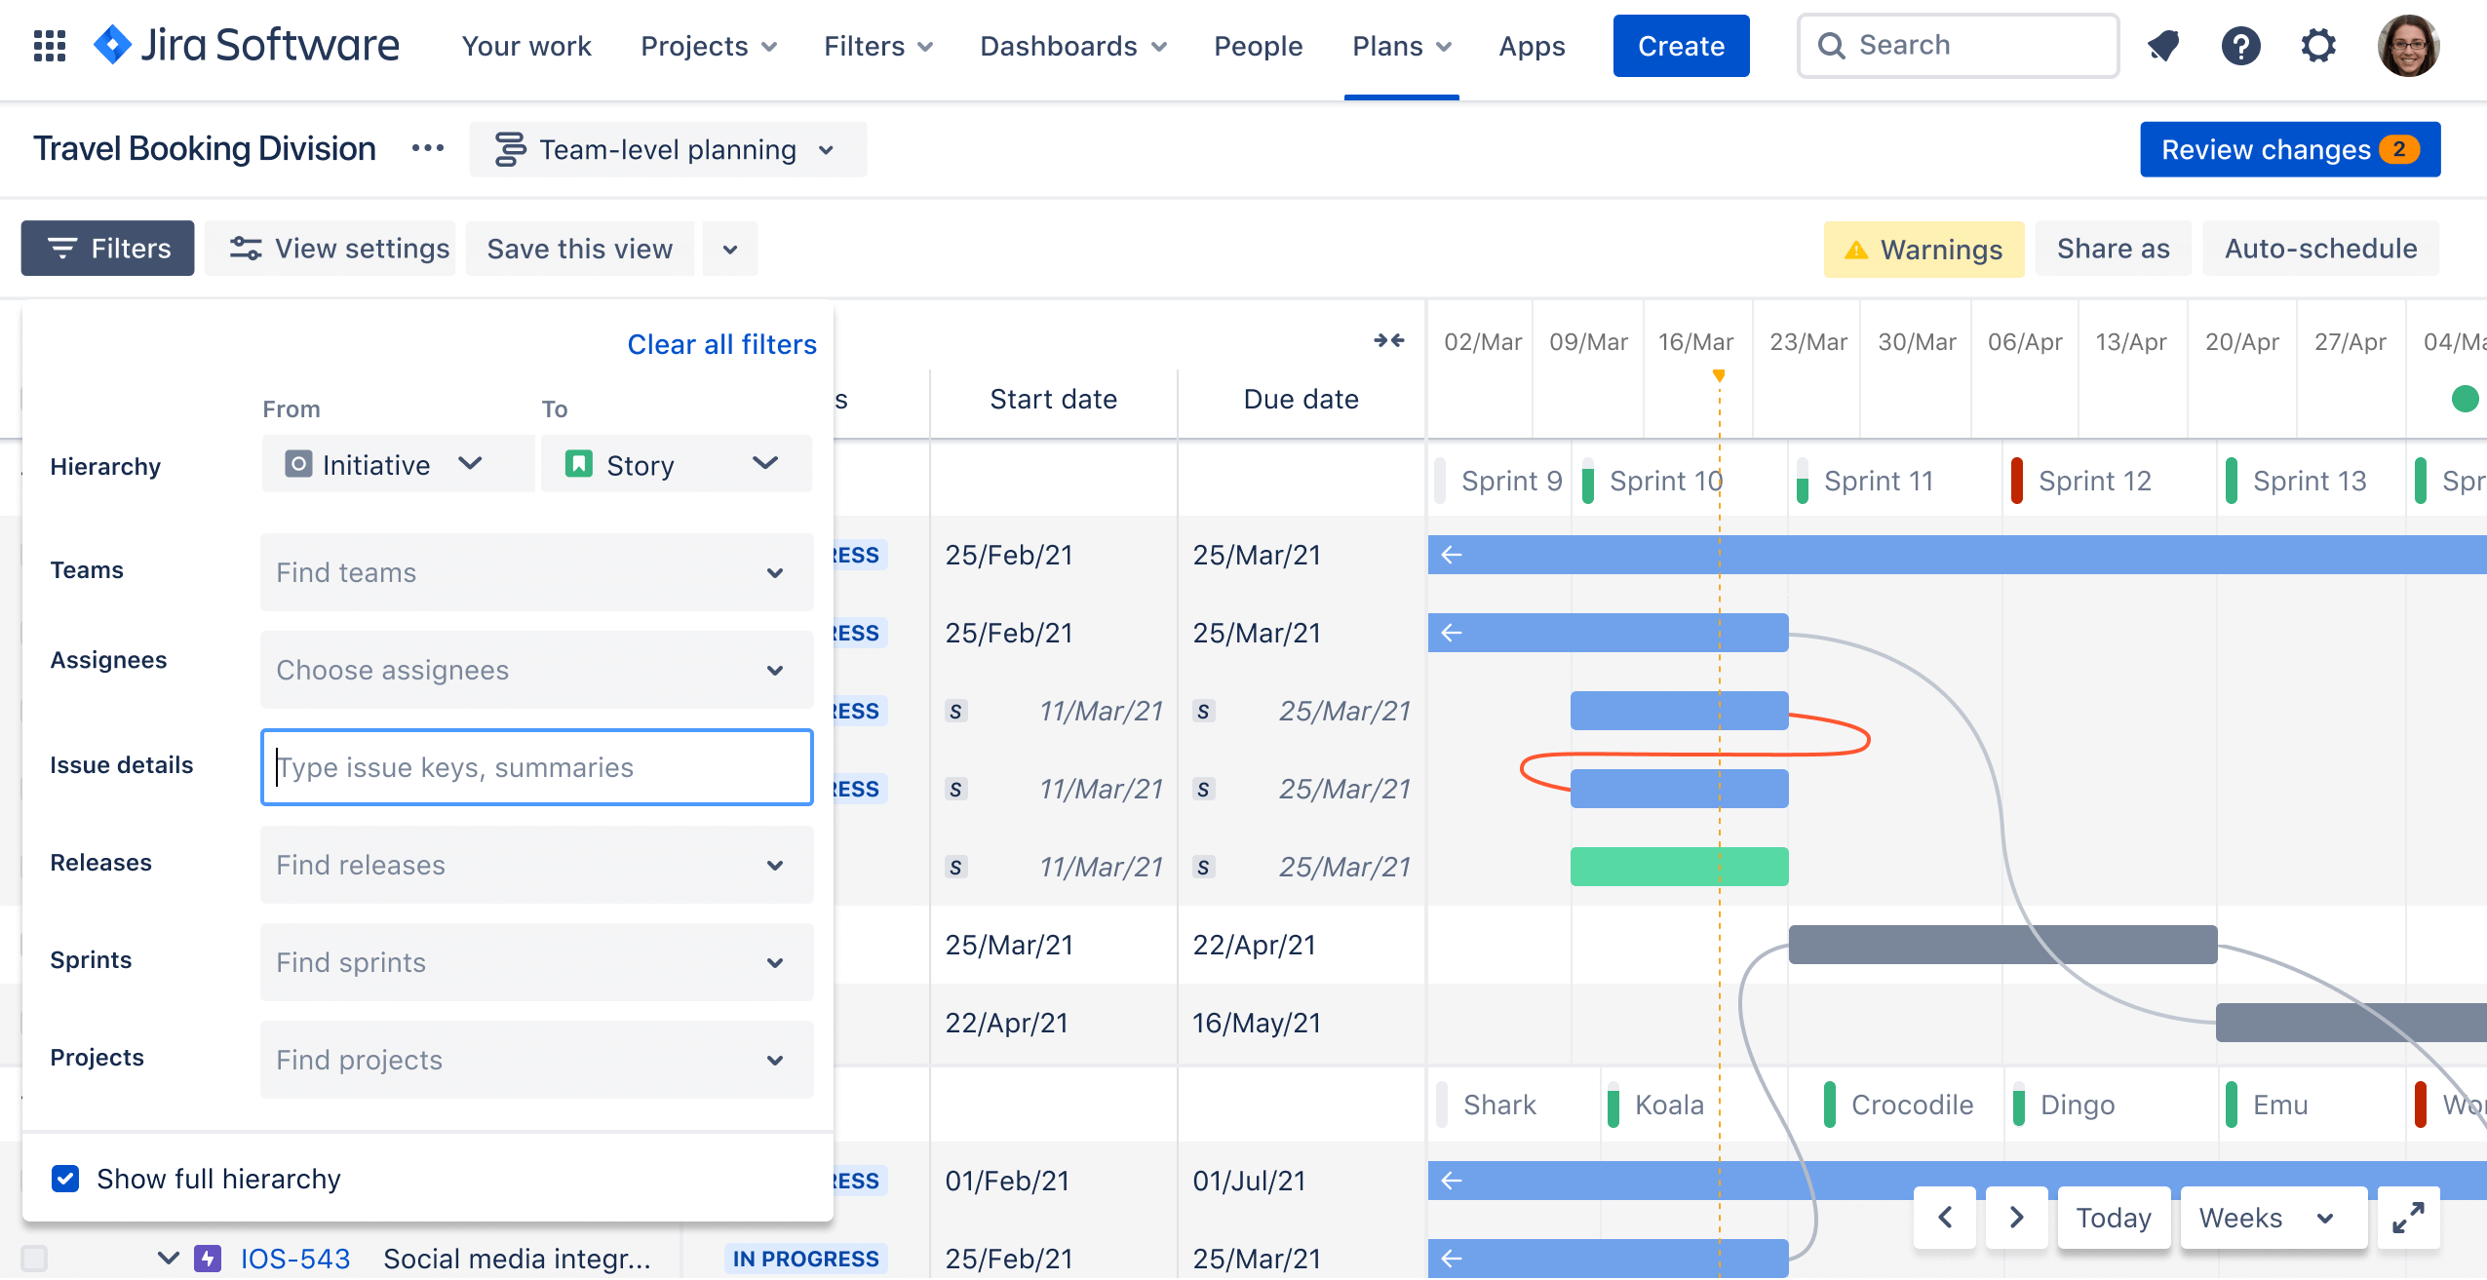Click the Team-level planning icon
The width and height of the screenshot is (2487, 1280).
508,148
